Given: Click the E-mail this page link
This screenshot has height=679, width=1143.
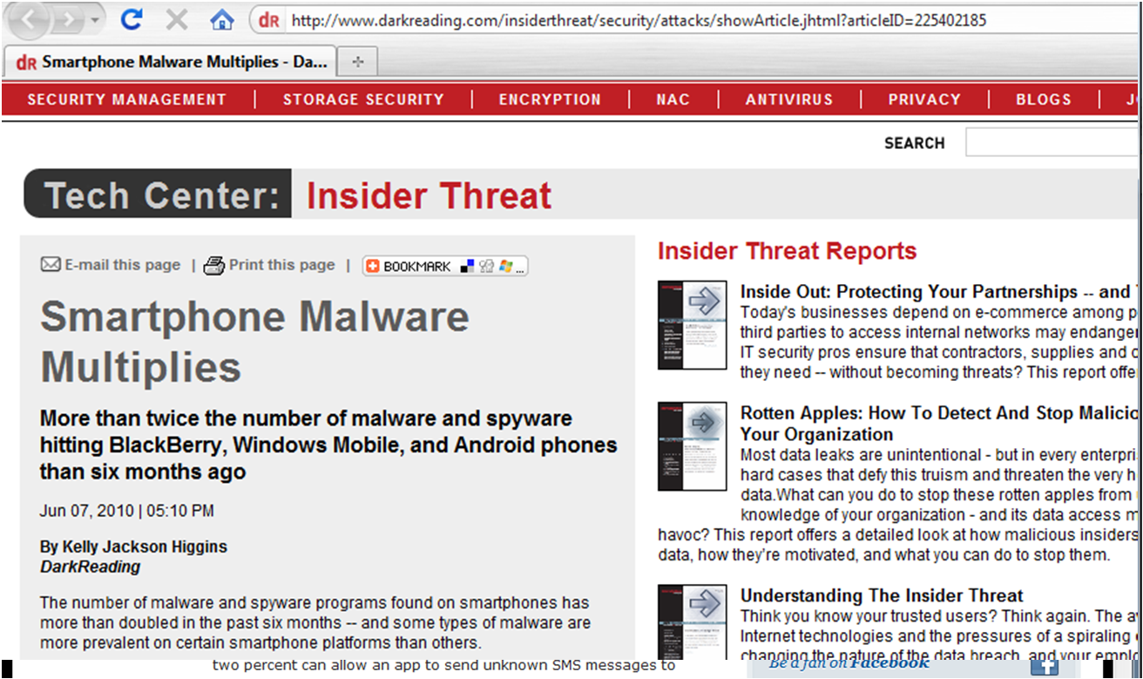Looking at the screenshot, I should tap(122, 265).
